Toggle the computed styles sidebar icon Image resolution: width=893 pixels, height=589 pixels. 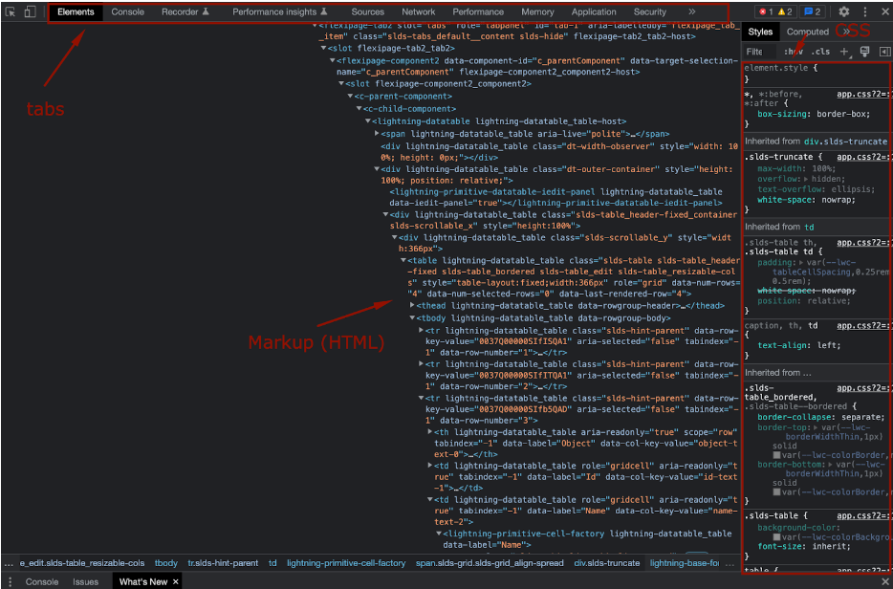point(884,52)
